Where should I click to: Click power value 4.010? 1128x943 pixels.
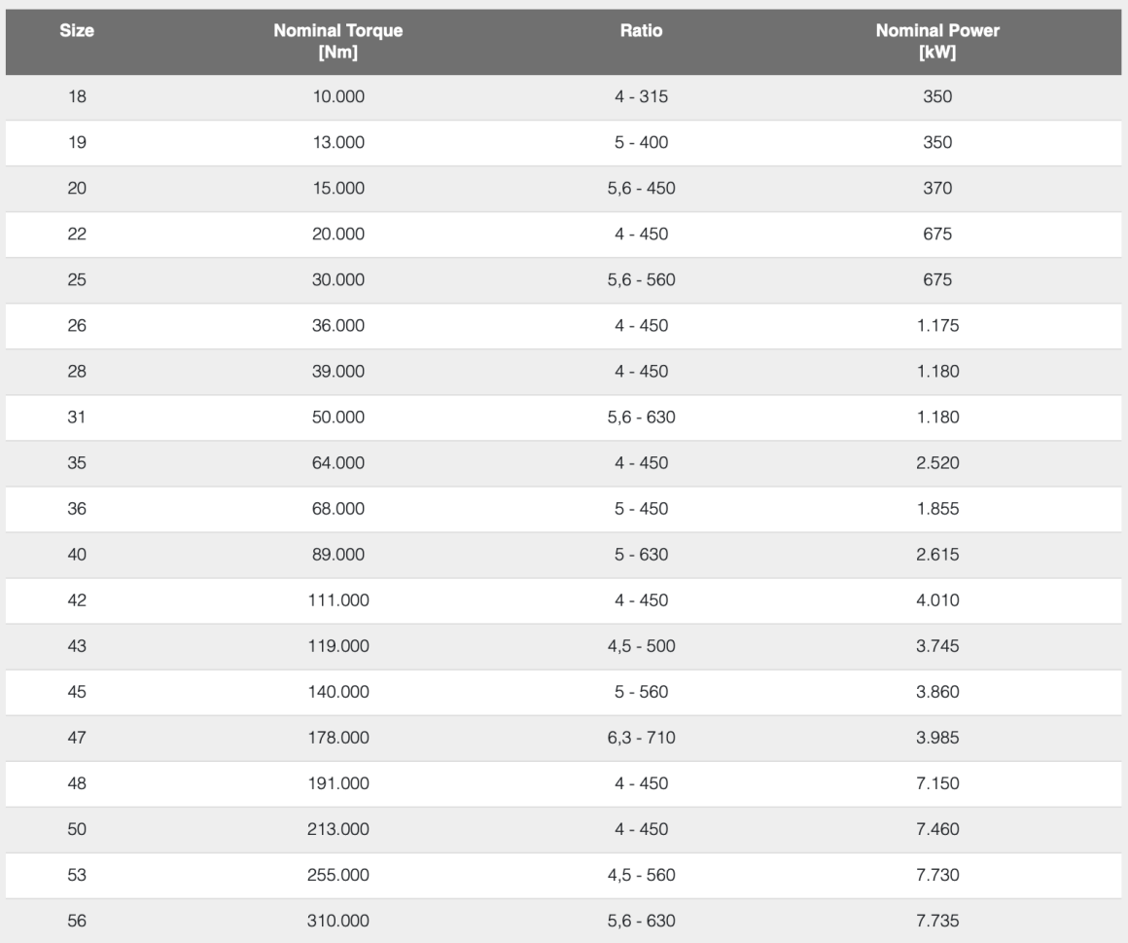tap(937, 600)
